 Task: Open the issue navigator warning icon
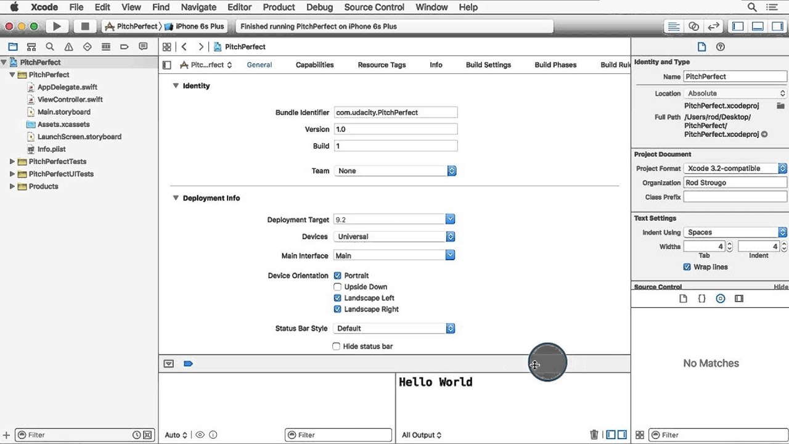click(68, 47)
